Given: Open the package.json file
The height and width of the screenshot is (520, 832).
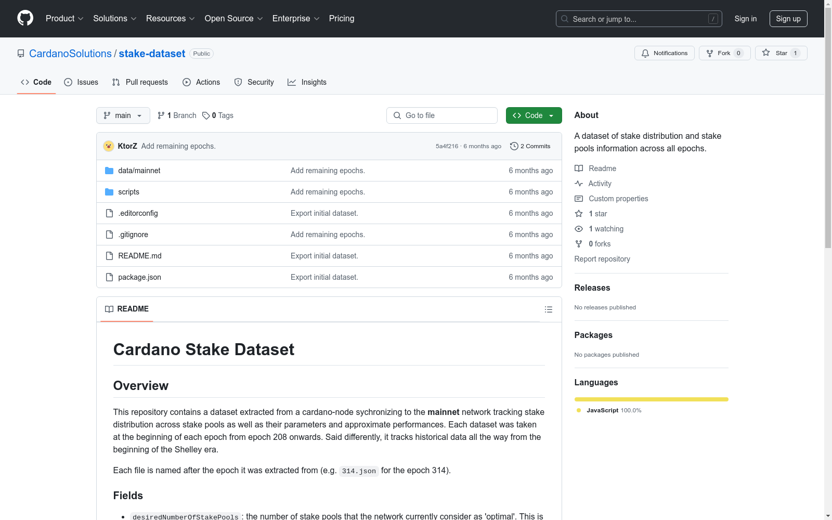Looking at the screenshot, I should tap(140, 277).
